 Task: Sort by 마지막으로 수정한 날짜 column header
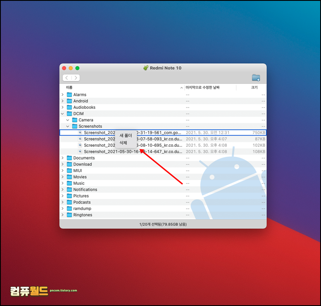click(x=202, y=88)
